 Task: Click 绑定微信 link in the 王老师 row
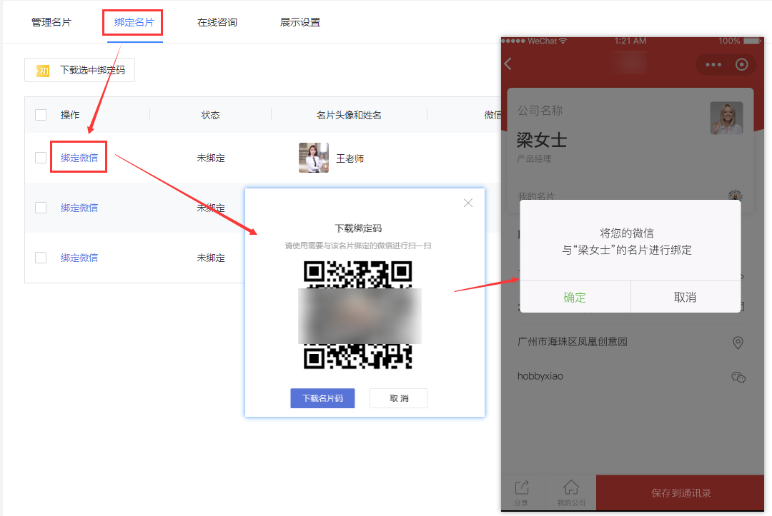click(x=79, y=158)
